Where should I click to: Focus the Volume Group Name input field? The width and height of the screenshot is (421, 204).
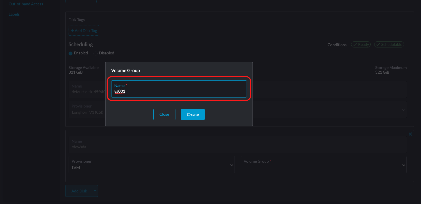tap(179, 91)
